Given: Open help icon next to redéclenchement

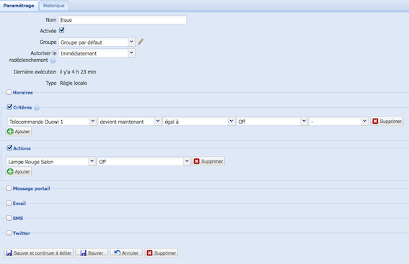Looking at the screenshot, I should click(x=53, y=60).
